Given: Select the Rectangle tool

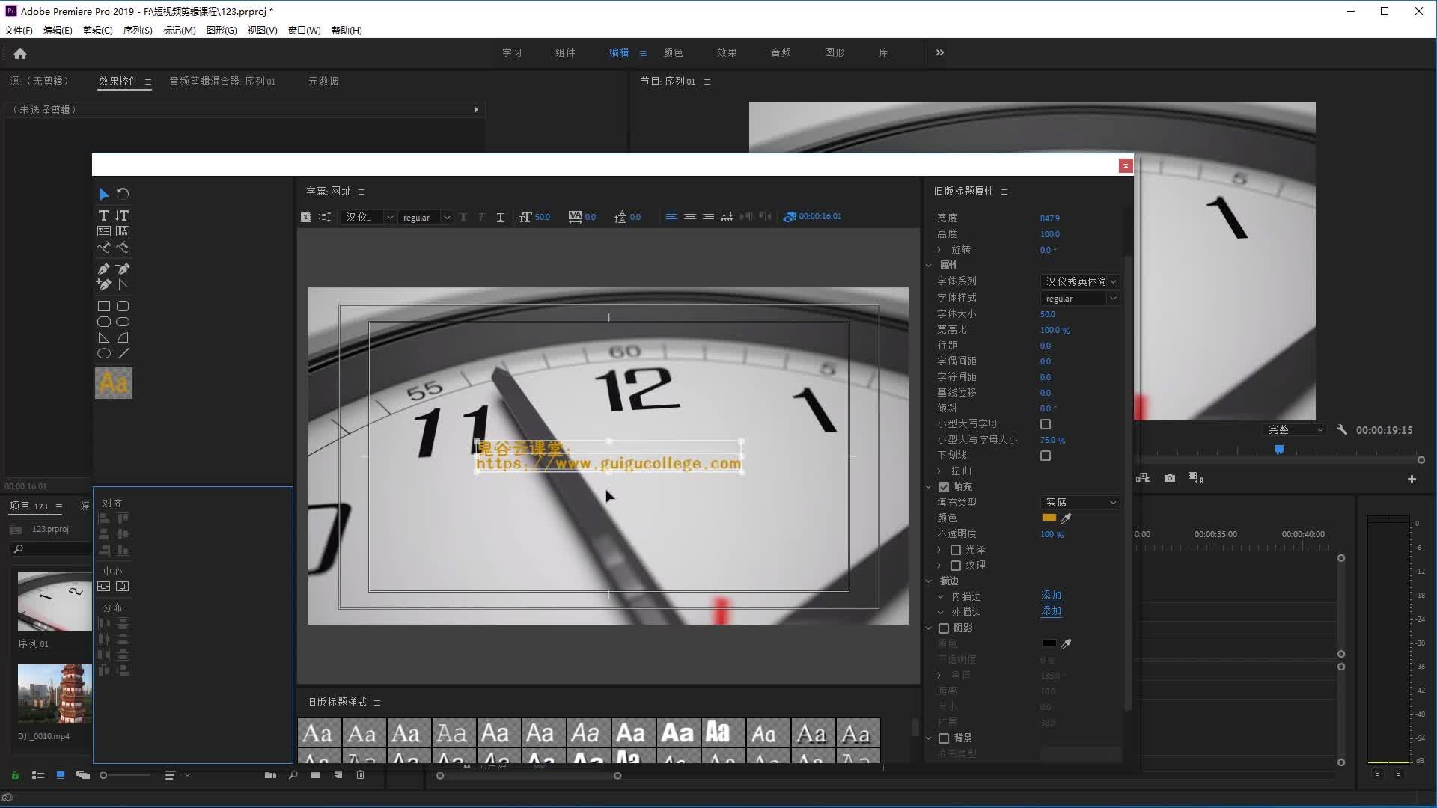Looking at the screenshot, I should point(104,306).
